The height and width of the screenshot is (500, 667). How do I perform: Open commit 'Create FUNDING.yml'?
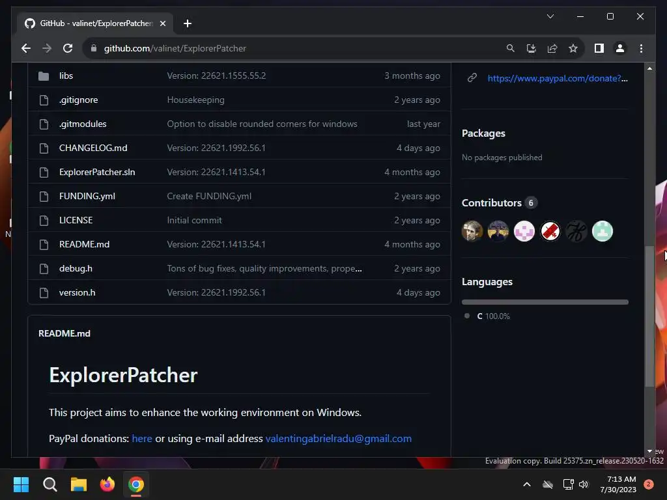point(209,197)
